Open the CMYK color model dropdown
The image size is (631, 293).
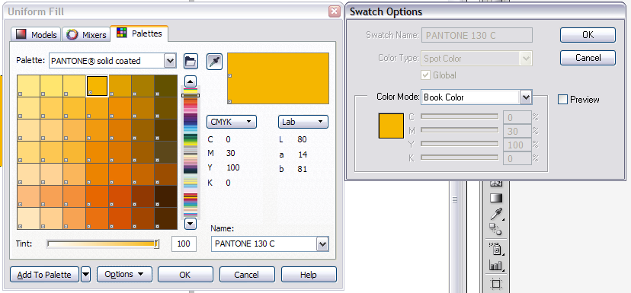232,122
